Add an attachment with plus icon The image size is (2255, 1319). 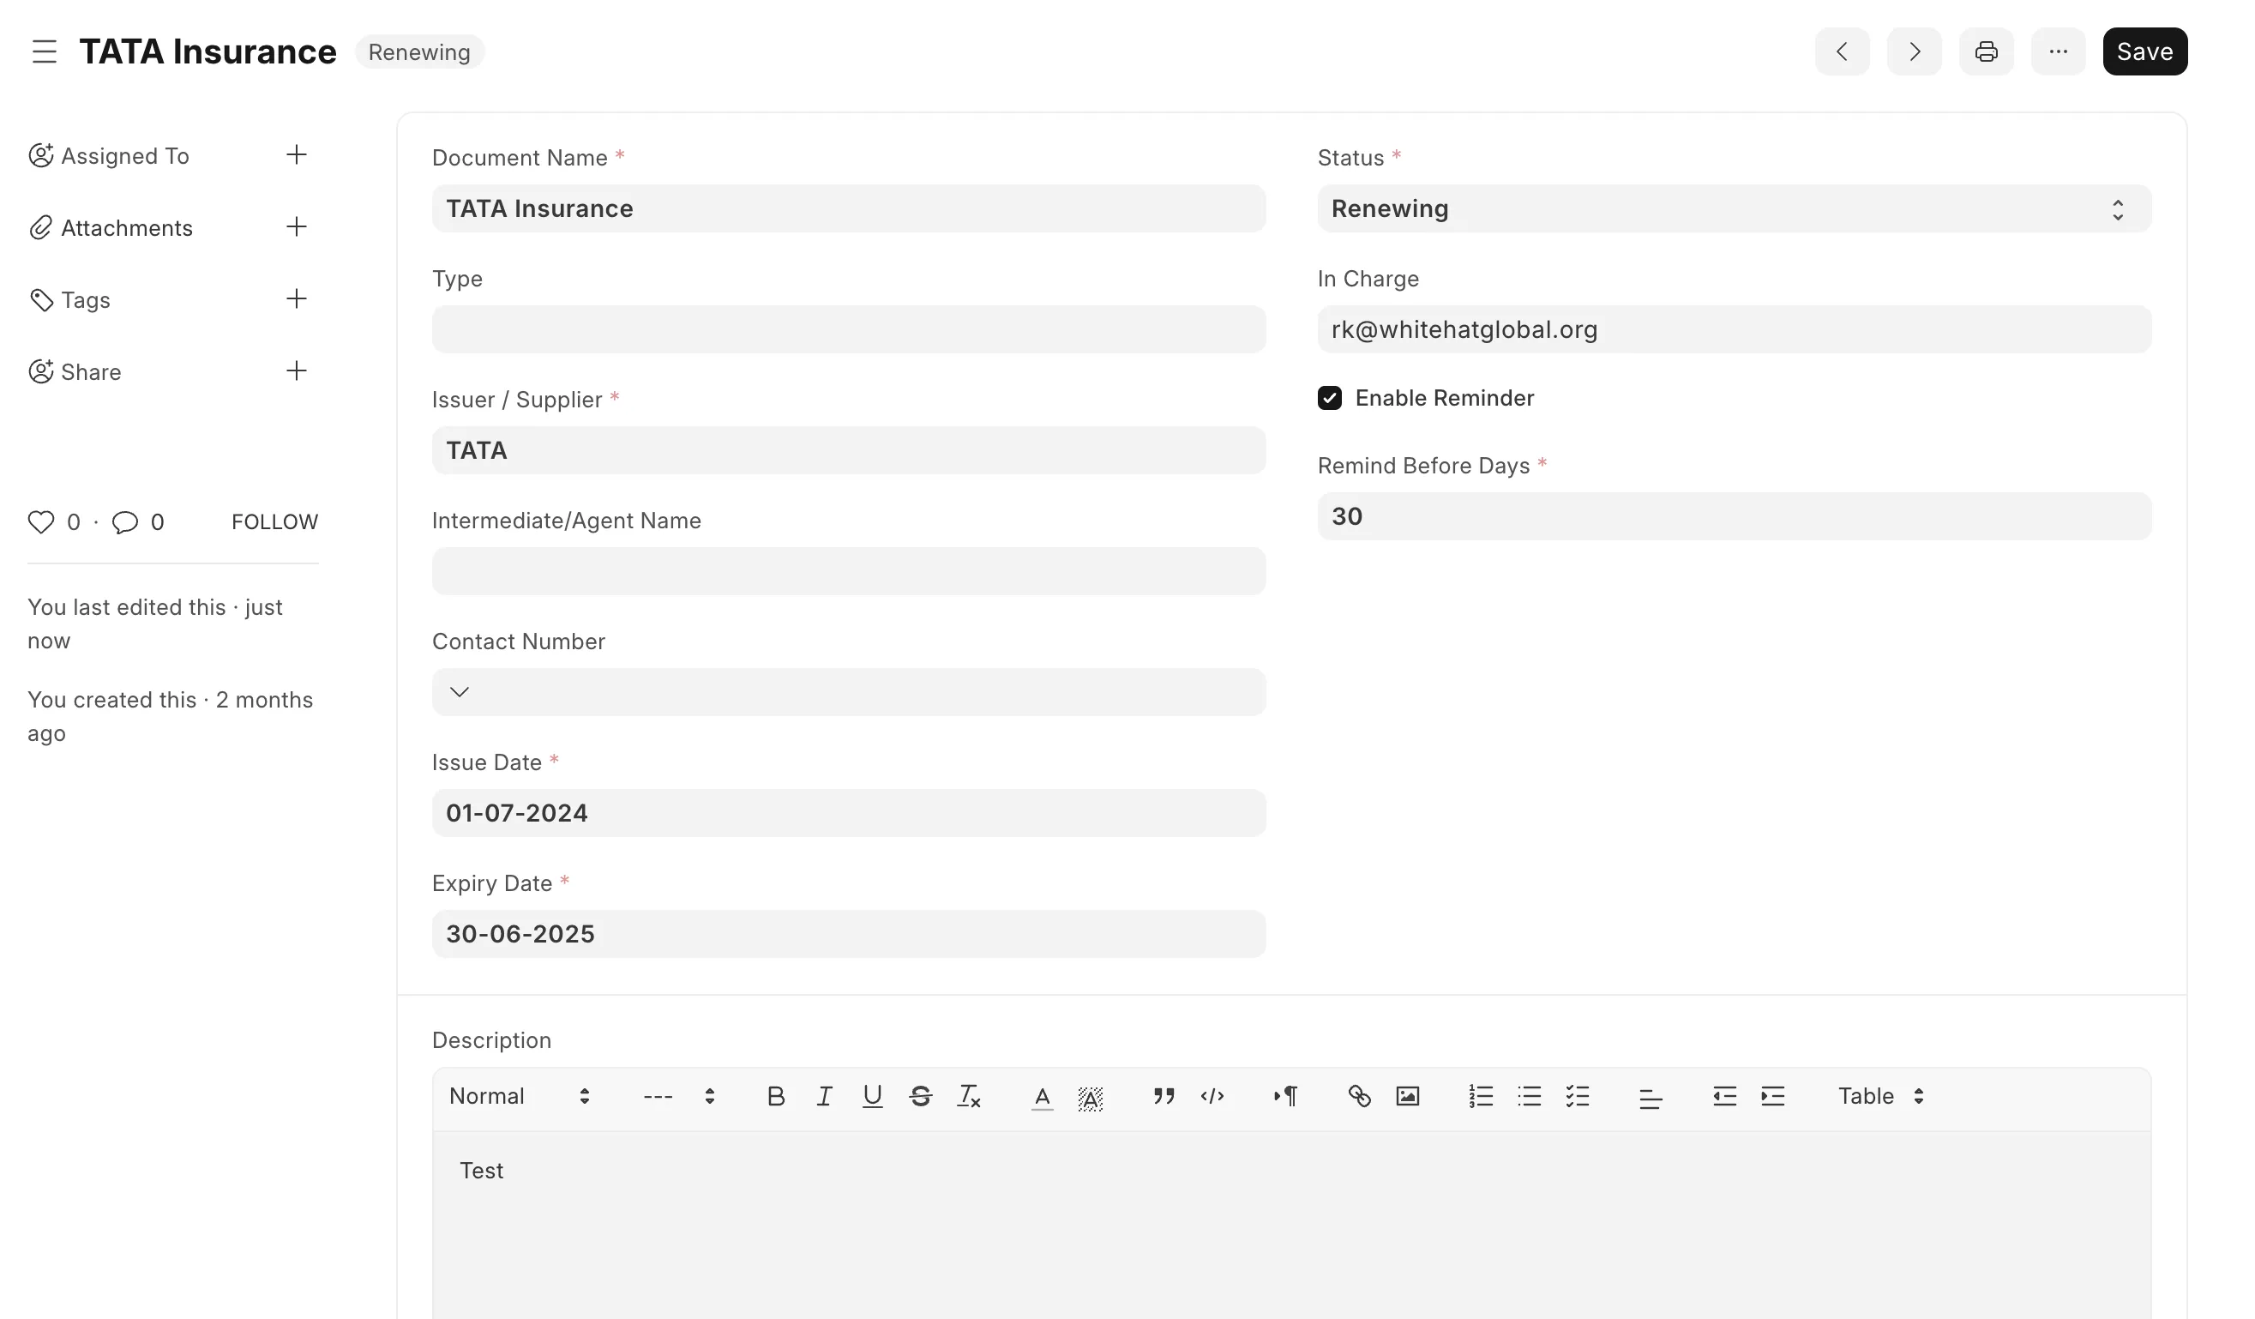pyautogui.click(x=296, y=227)
